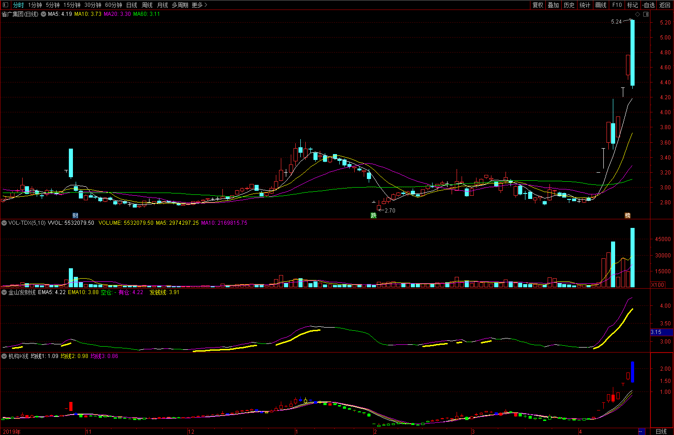Click the 省广集团(日线) stock title
The image size is (674, 435).
(x=20, y=14)
